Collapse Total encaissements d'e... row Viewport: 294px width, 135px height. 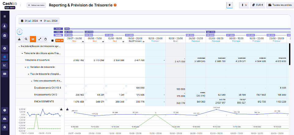click(x=31, y=81)
